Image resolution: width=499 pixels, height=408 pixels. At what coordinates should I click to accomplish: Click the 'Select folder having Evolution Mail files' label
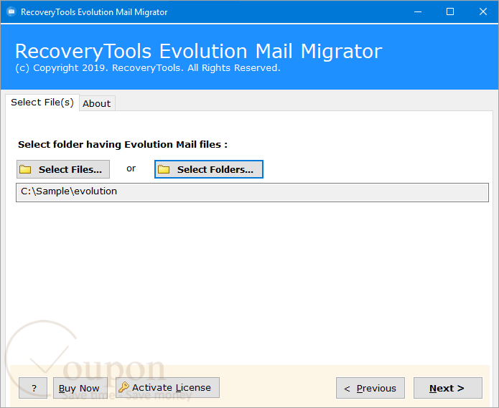(x=123, y=145)
